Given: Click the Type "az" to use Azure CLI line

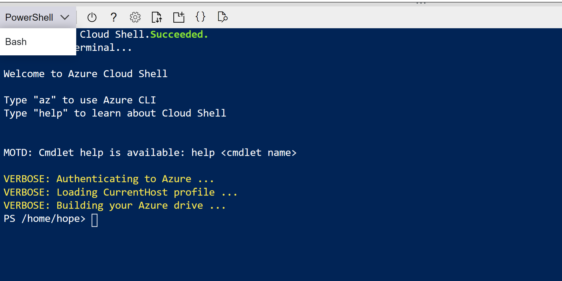Looking at the screenshot, I should pyautogui.click(x=80, y=100).
